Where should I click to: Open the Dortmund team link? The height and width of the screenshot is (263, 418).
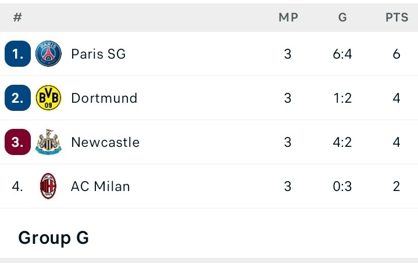104,98
